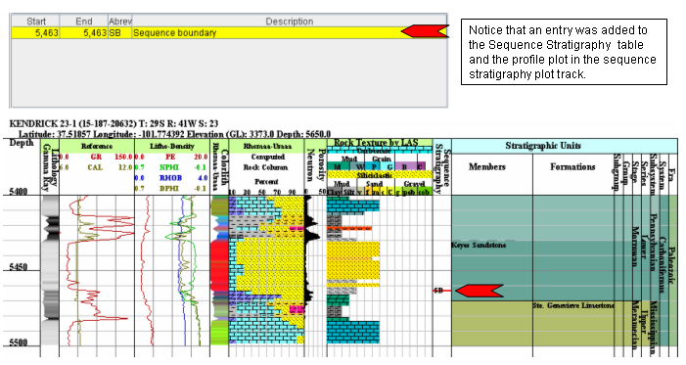Screen dimensions: 686x365
Task: Select the SB marker in Sequence Stratigraphy track
Action: tap(438, 291)
